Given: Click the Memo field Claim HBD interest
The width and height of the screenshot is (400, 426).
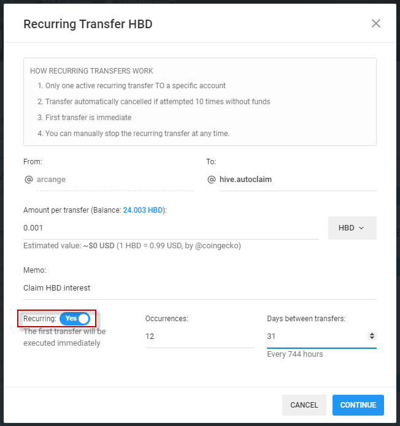Looking at the screenshot, I should click(200, 288).
